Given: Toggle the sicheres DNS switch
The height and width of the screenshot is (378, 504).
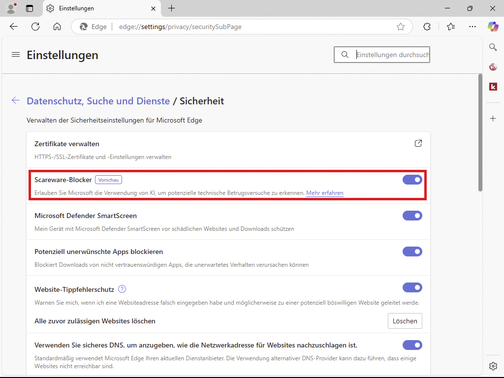Looking at the screenshot, I should (x=412, y=345).
